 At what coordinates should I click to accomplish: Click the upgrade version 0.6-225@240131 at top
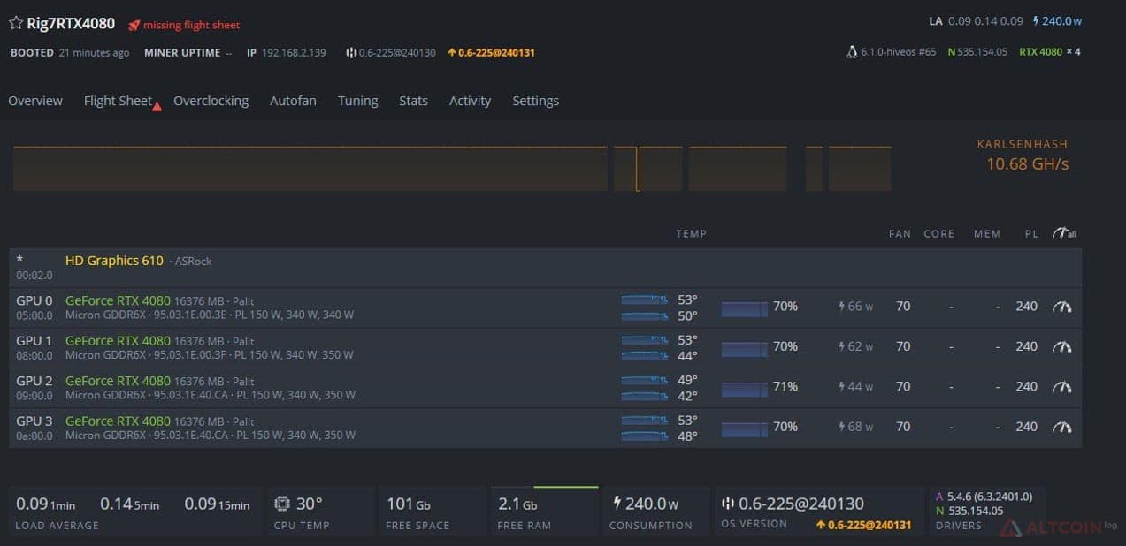[491, 52]
